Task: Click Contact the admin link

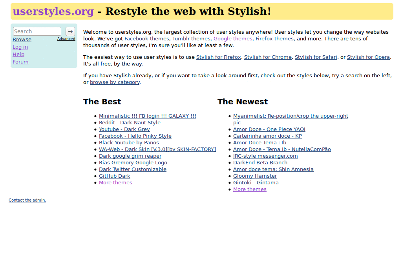Action: coord(27,200)
